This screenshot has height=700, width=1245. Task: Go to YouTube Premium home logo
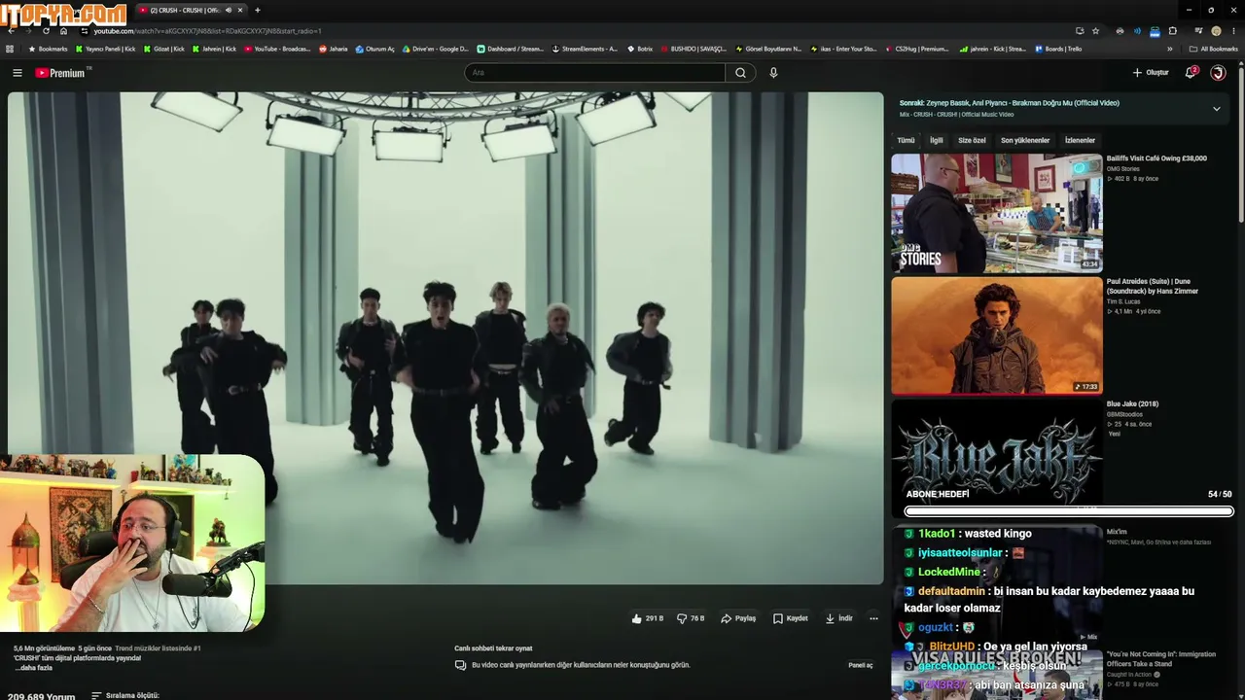[x=60, y=73]
